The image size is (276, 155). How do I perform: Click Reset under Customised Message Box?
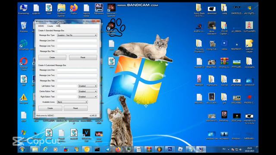[76, 108]
